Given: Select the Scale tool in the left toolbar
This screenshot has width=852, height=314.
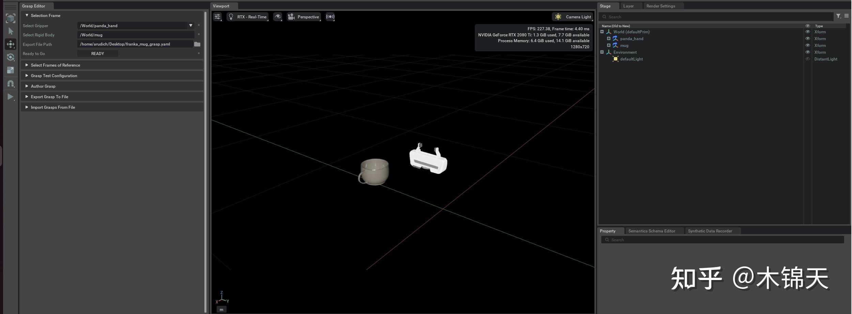Looking at the screenshot, I should (x=11, y=70).
